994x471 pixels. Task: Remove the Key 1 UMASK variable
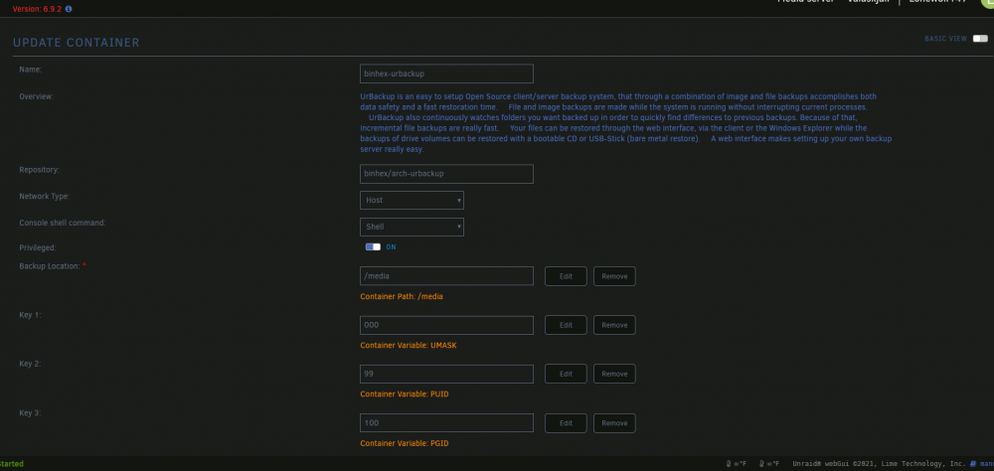click(x=614, y=325)
